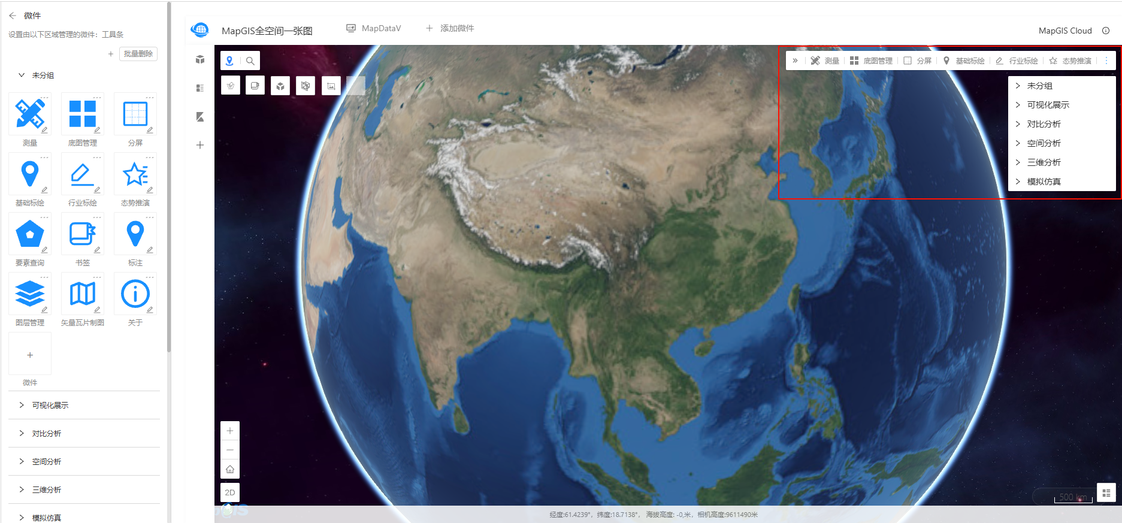Select the 要素查询 widget tile

coord(30,234)
